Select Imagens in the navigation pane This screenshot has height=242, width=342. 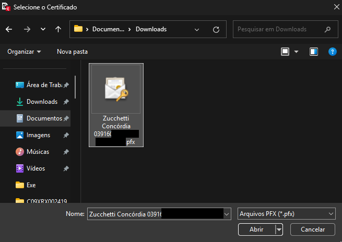pyautogui.click(x=38, y=135)
